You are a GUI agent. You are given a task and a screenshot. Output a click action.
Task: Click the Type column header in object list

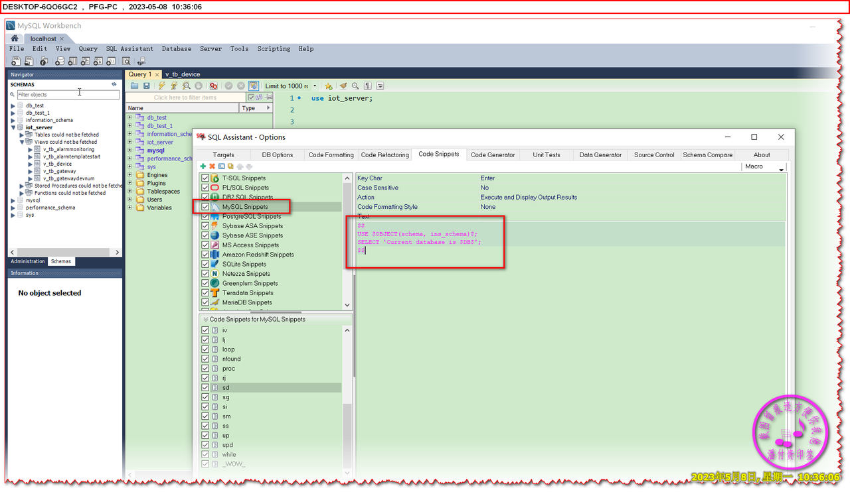pos(256,108)
